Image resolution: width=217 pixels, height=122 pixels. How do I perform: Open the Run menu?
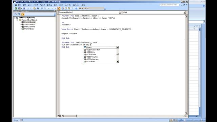point(56,5)
